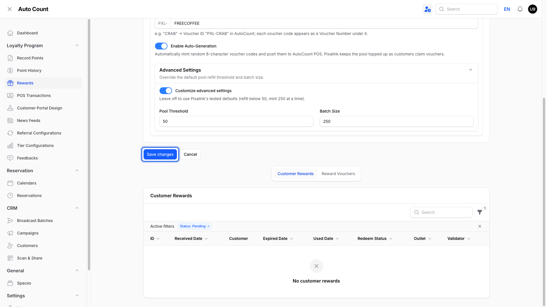This screenshot has height=307, width=546.
Task: Click the Point History coin icon
Action: 10,70
